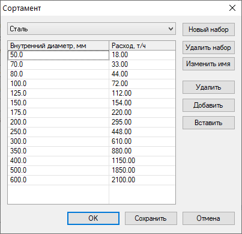Click the Вставить button
The width and height of the screenshot is (242, 234).
point(208,123)
